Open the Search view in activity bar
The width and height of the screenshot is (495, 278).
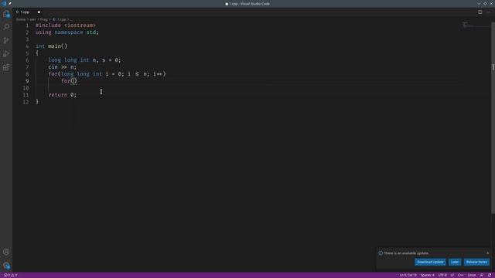6,27
